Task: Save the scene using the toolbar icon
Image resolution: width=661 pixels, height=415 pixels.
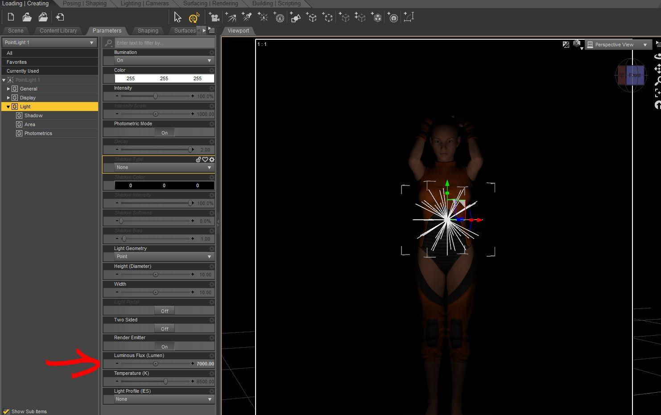Action: click(43, 17)
